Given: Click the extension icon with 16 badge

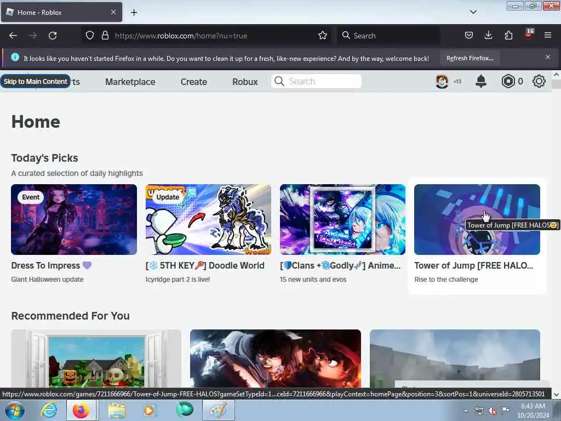Looking at the screenshot, I should click(x=529, y=35).
